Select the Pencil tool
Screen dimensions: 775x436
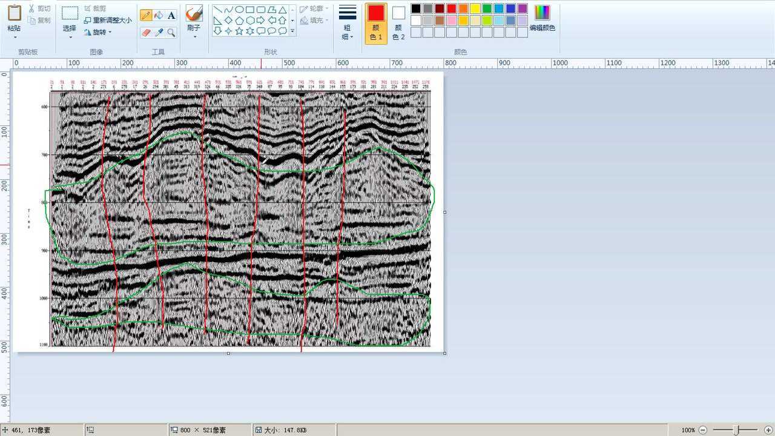pos(146,15)
